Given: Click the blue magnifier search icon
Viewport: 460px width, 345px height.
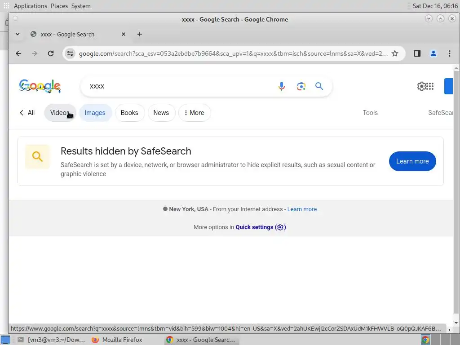Looking at the screenshot, I should 319,86.
